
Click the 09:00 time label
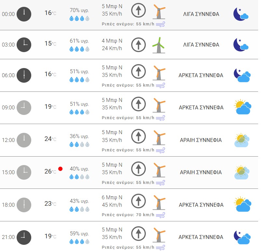coord(8,107)
